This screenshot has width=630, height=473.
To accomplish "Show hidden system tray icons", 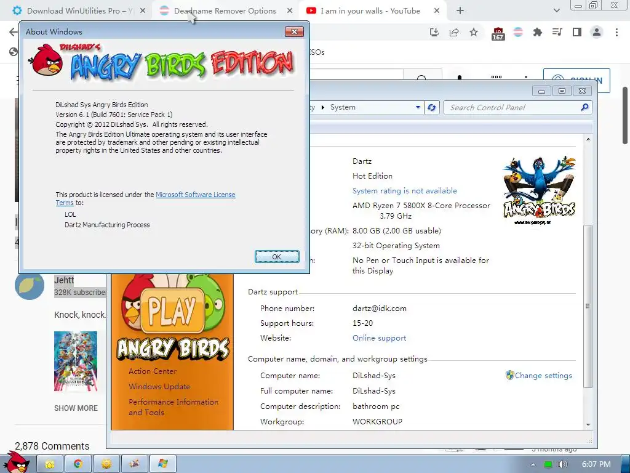I will click(x=533, y=464).
